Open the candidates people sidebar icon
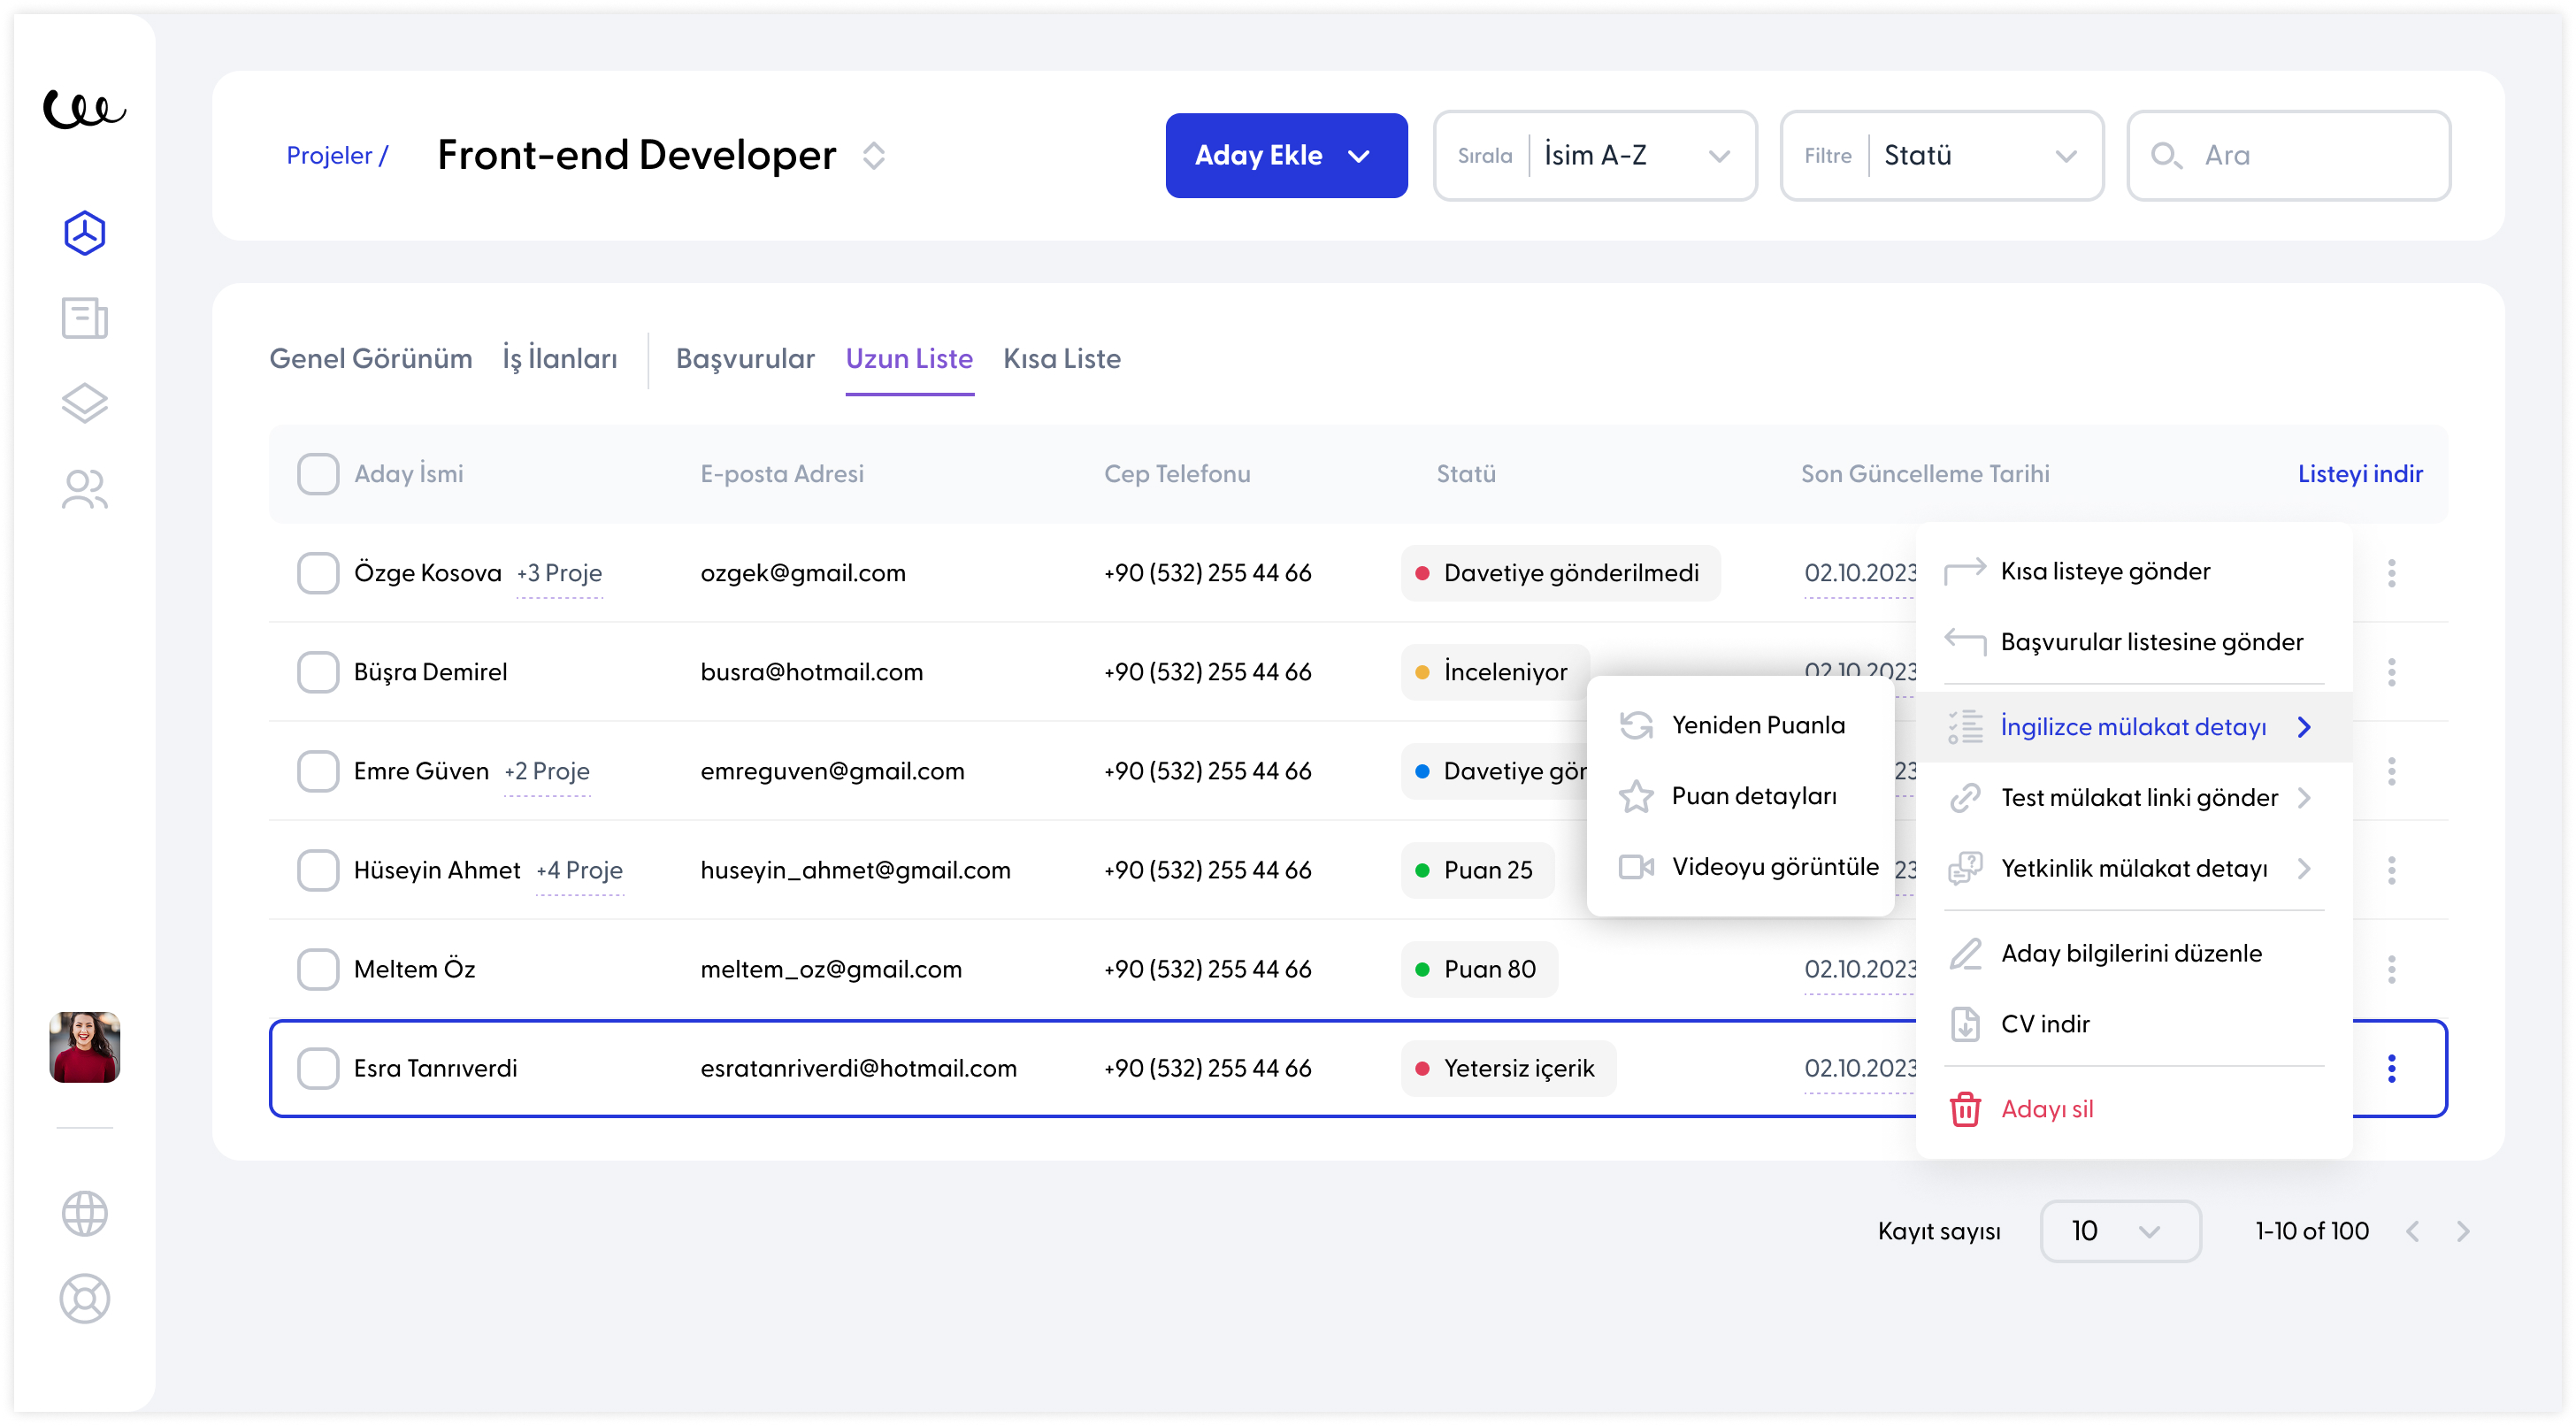2576x1426 pixels. point(84,488)
